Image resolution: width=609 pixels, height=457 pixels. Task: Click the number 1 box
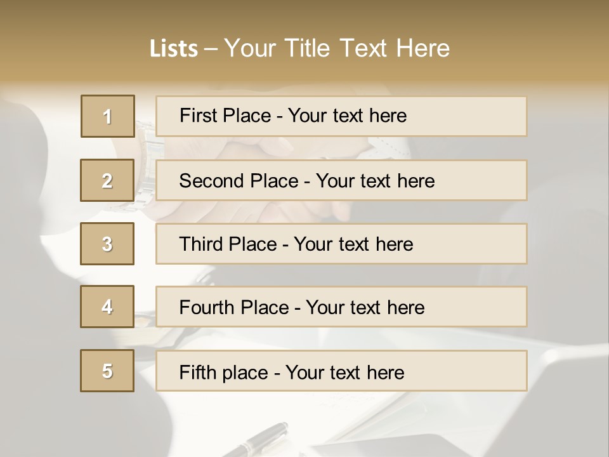(x=107, y=116)
